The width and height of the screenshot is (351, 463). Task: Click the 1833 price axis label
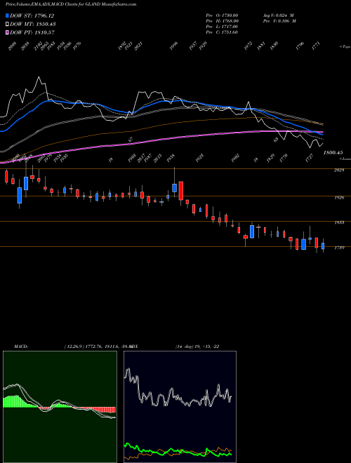pyautogui.click(x=339, y=222)
